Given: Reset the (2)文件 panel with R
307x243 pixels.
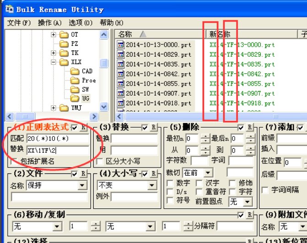Looking at the screenshot, I should [x=84, y=174].
